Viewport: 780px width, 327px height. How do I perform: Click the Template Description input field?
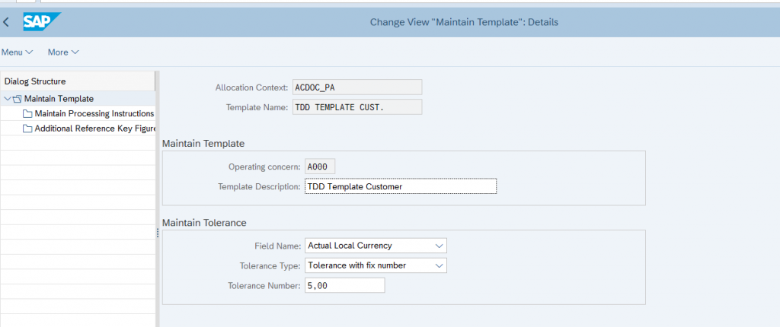[401, 186]
